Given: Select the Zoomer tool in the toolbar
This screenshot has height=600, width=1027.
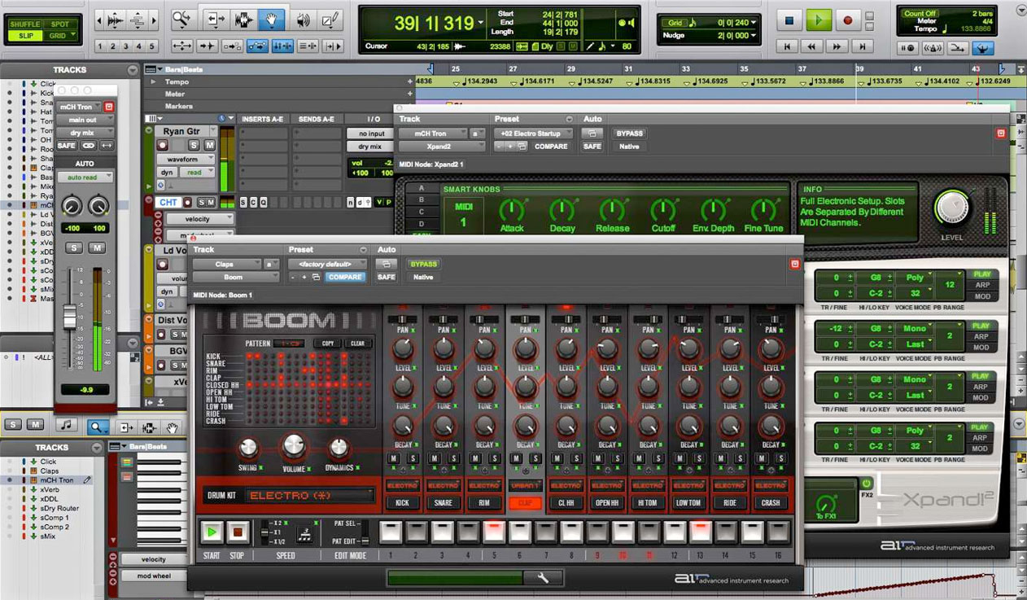Looking at the screenshot, I should 181,18.
